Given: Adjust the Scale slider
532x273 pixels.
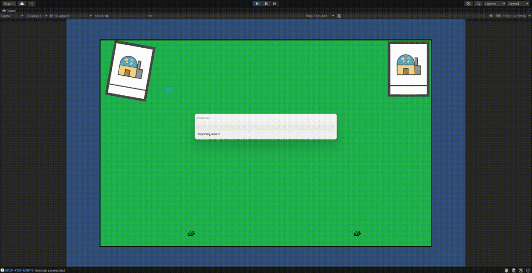Looking at the screenshot, I should tap(127, 16).
